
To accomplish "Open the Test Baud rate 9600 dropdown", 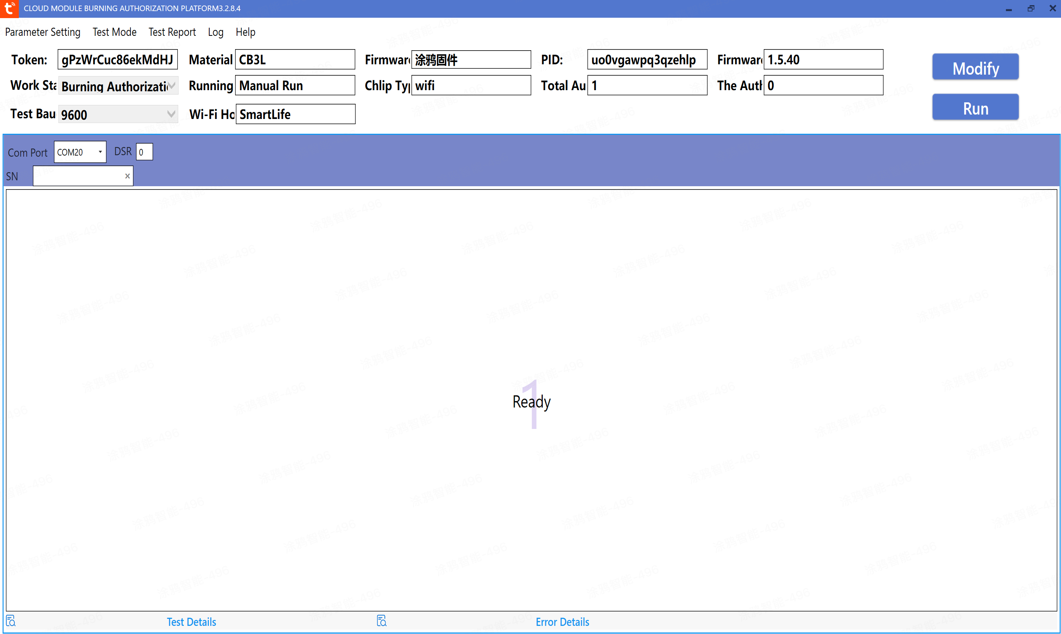I will pyautogui.click(x=171, y=114).
